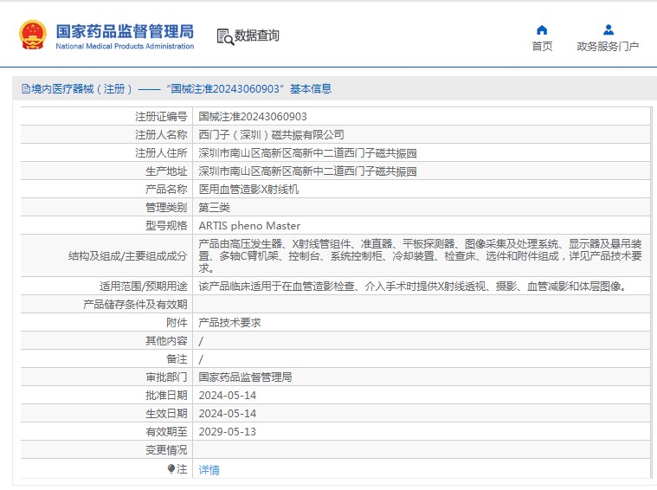
Task: Click the 附件 row label
Action: 177,322
